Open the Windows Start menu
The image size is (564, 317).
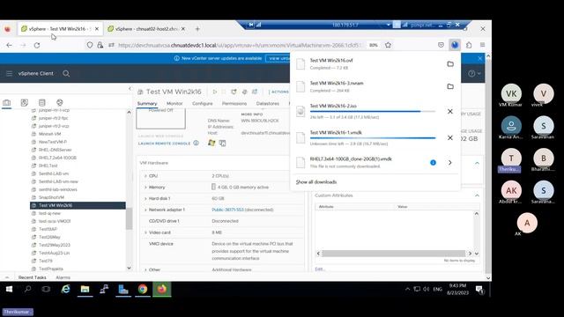9,289
